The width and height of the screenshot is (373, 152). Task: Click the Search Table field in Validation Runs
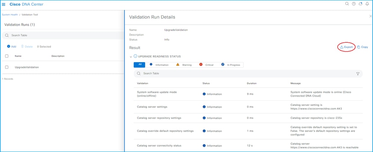coord(63,35)
